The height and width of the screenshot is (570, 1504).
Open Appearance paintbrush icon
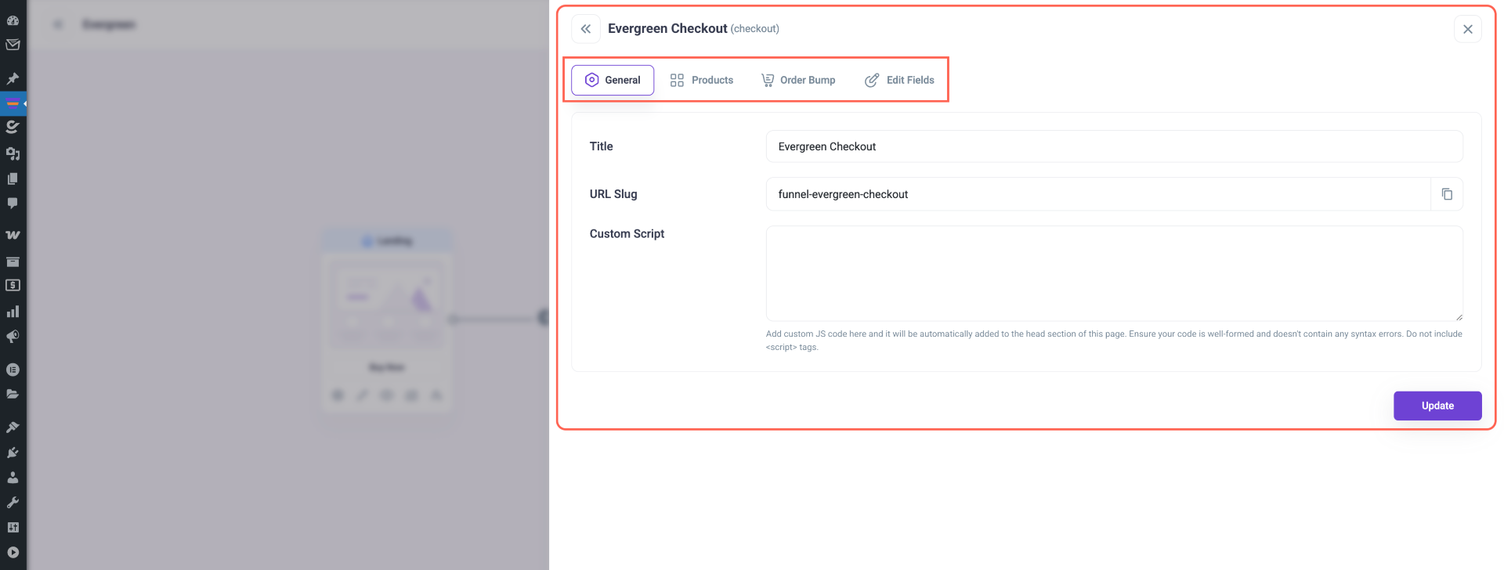click(x=13, y=427)
